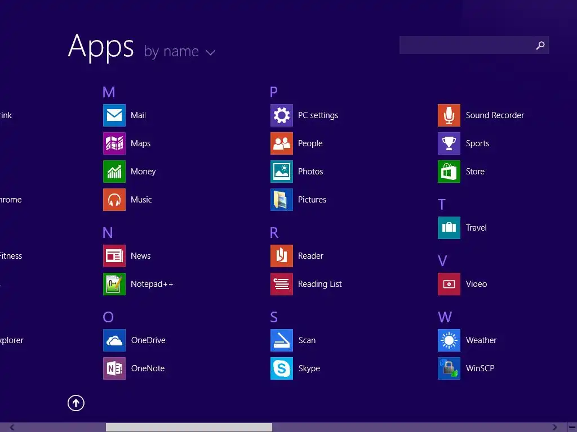577x432 pixels.
Task: Expand the 'by name' sort dropdown
Action: (x=179, y=51)
